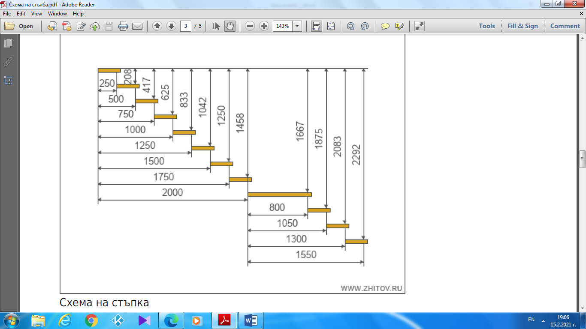
Task: Click the Fill & Sign pane button
Action: click(x=523, y=26)
